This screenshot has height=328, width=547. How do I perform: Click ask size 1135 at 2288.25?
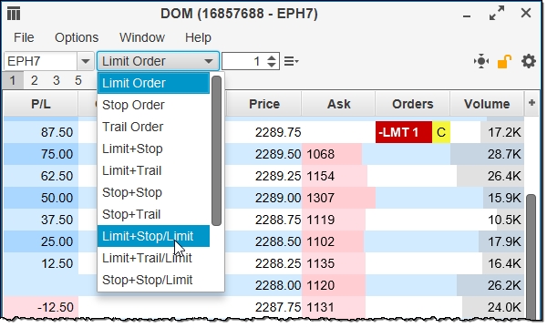pos(320,264)
